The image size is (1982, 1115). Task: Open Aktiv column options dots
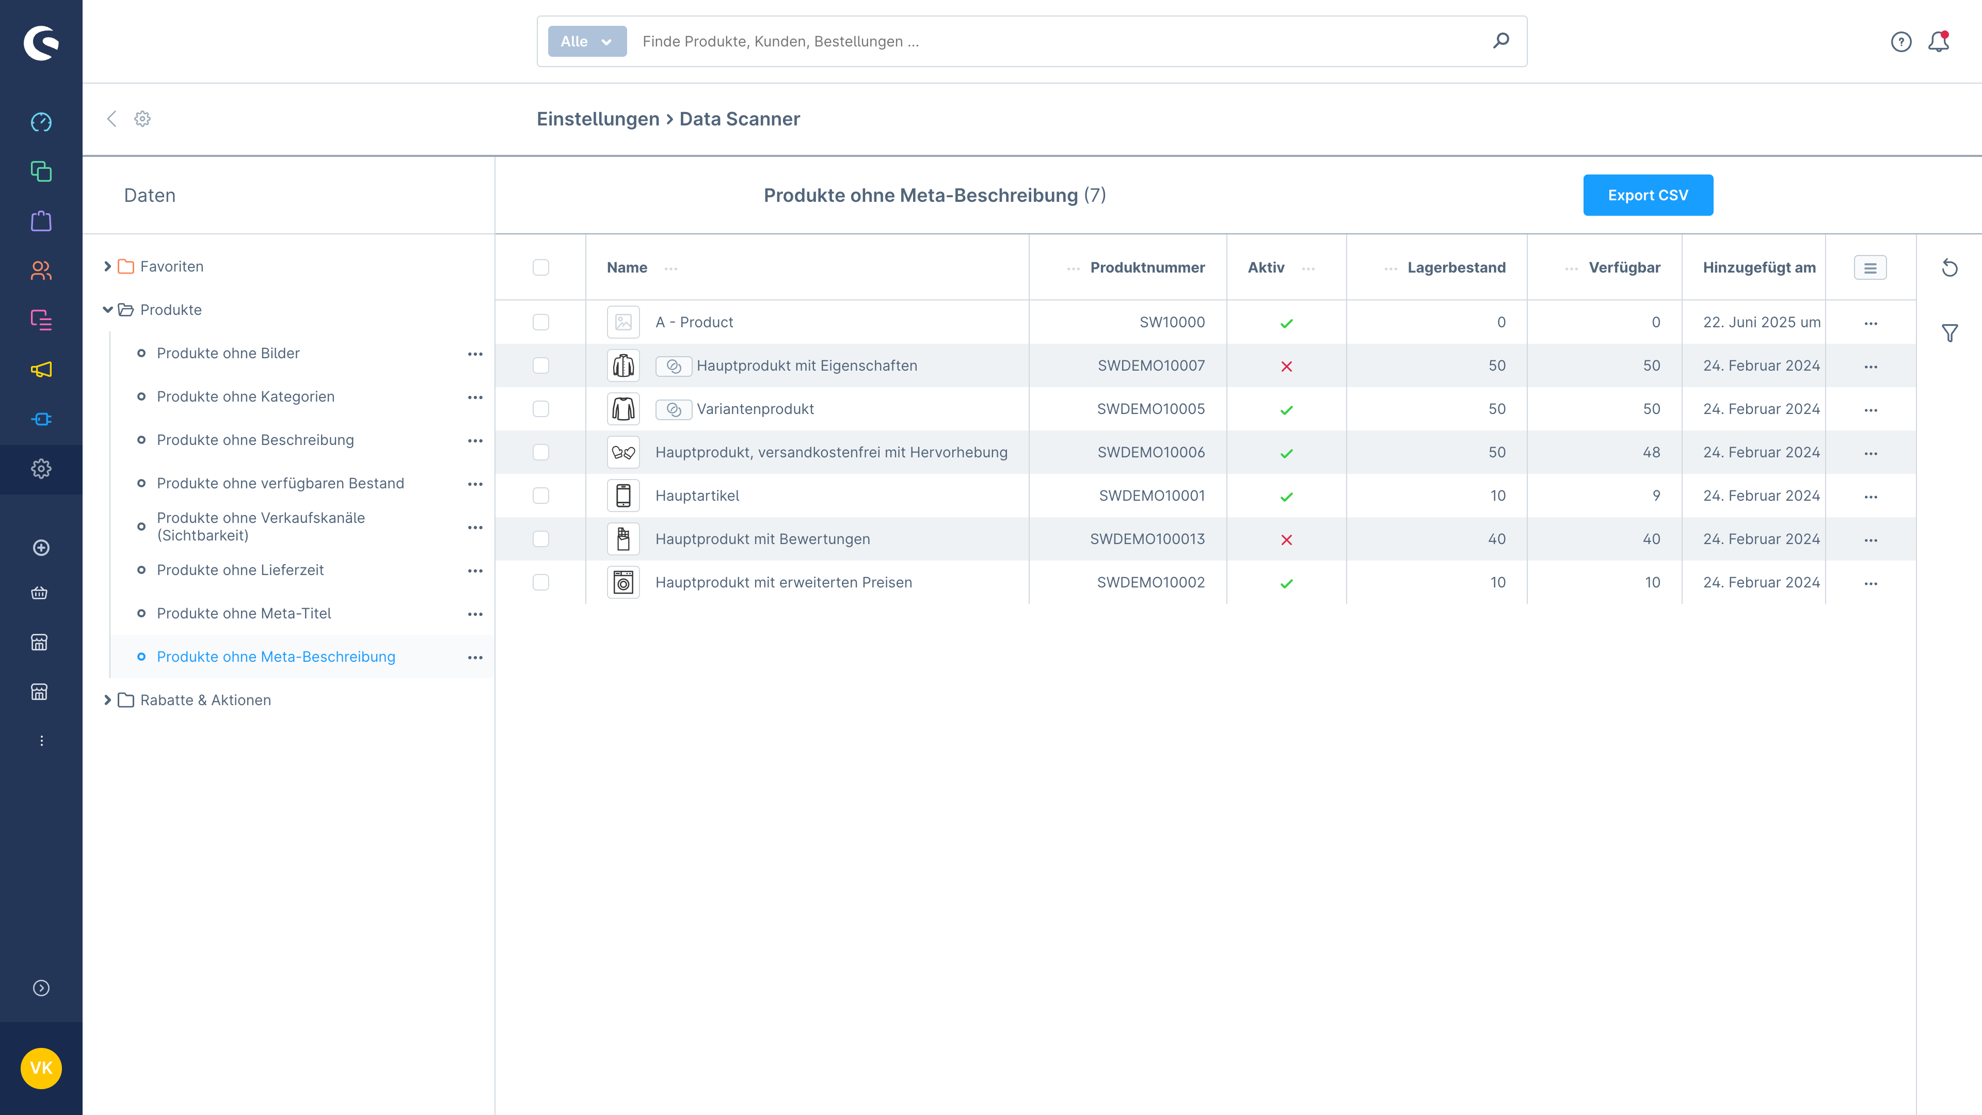tap(1308, 268)
